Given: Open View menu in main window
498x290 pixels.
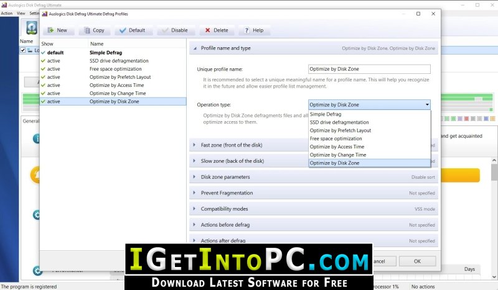Looking at the screenshot, I should pos(21,13).
